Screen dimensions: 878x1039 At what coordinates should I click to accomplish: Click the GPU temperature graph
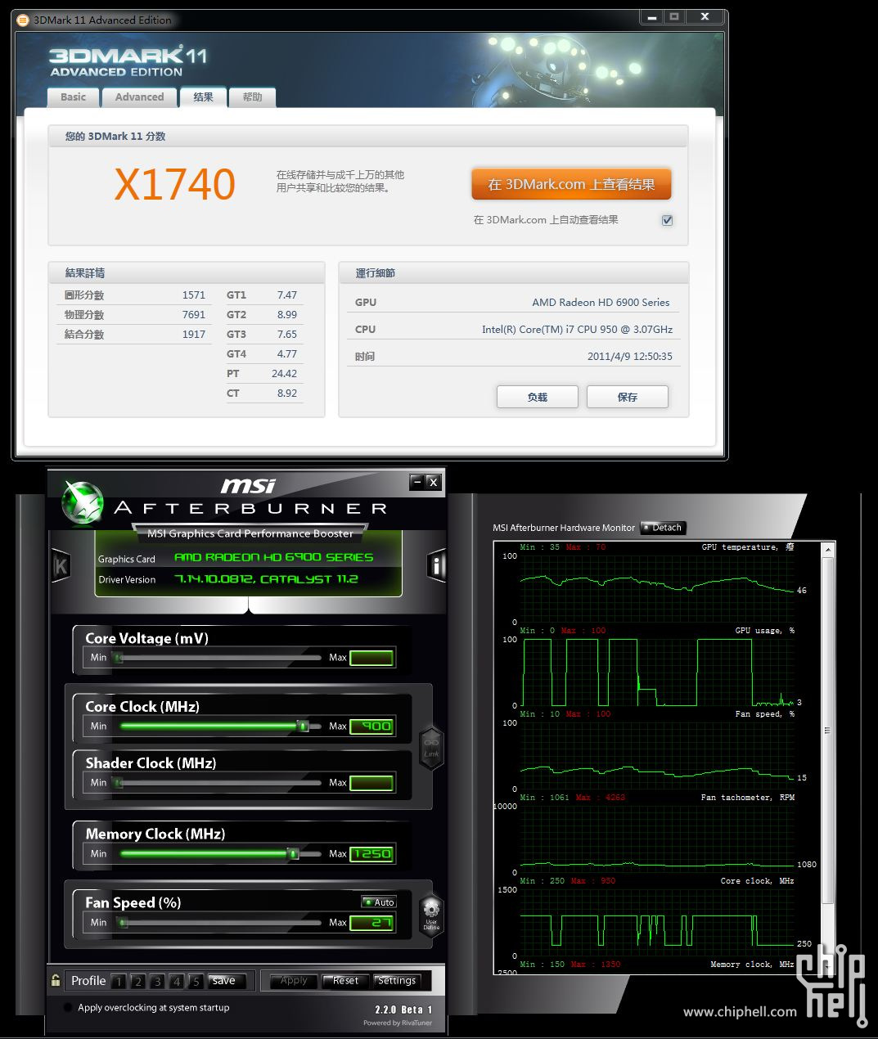tap(658, 588)
